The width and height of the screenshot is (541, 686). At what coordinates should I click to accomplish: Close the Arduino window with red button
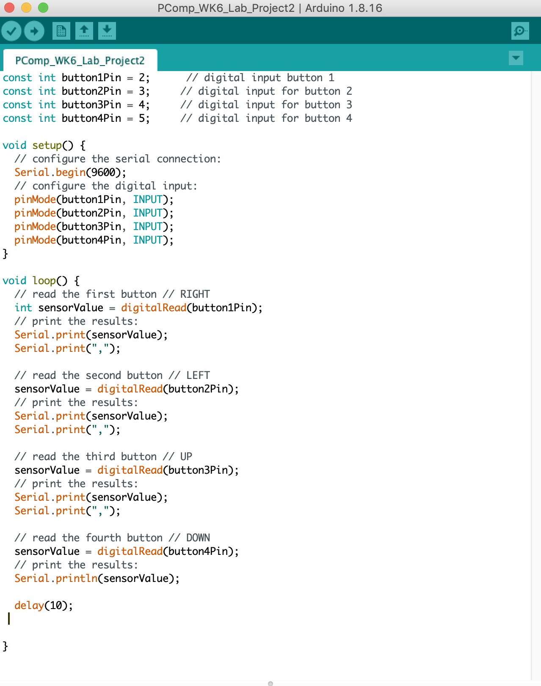tap(9, 8)
